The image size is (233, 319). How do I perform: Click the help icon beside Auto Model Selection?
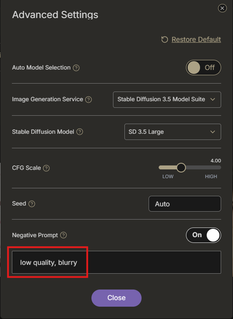tap(76, 68)
